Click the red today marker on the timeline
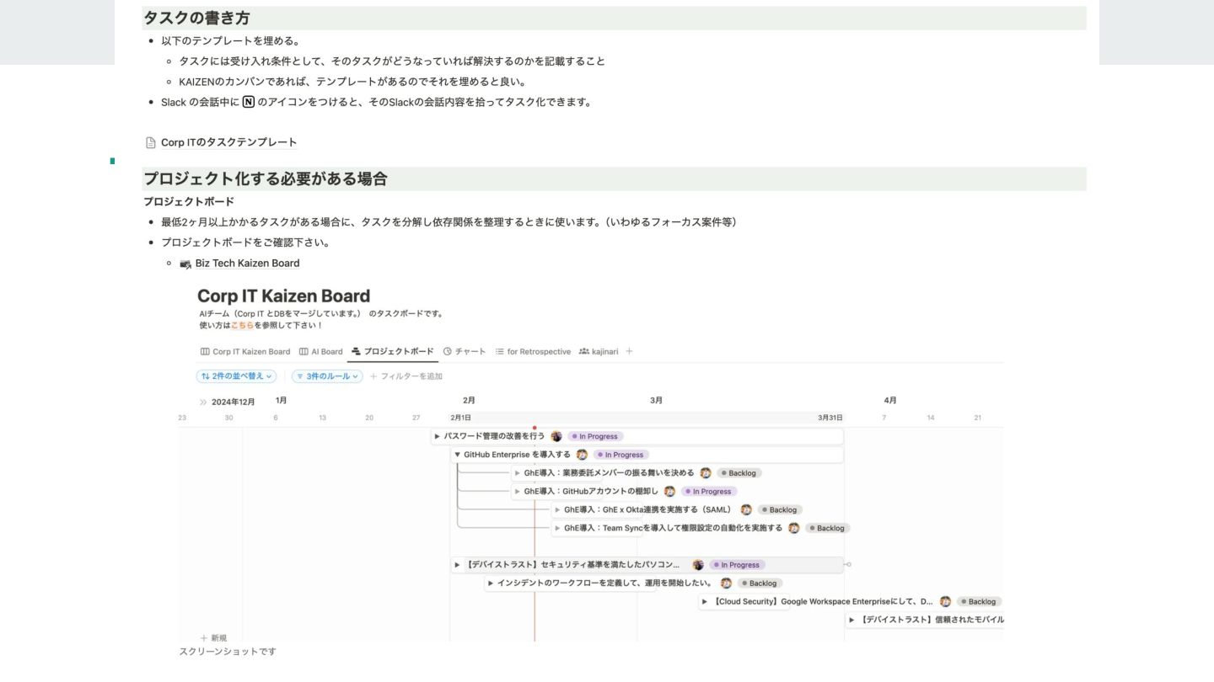 tap(534, 428)
